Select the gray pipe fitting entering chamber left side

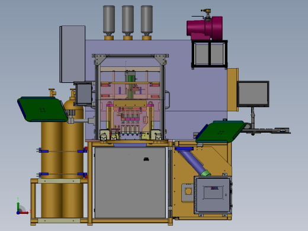point(81,120)
